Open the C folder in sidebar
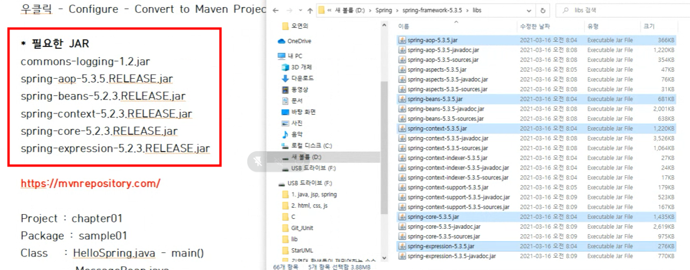Screen dimensions: 690x270 click(x=288, y=217)
